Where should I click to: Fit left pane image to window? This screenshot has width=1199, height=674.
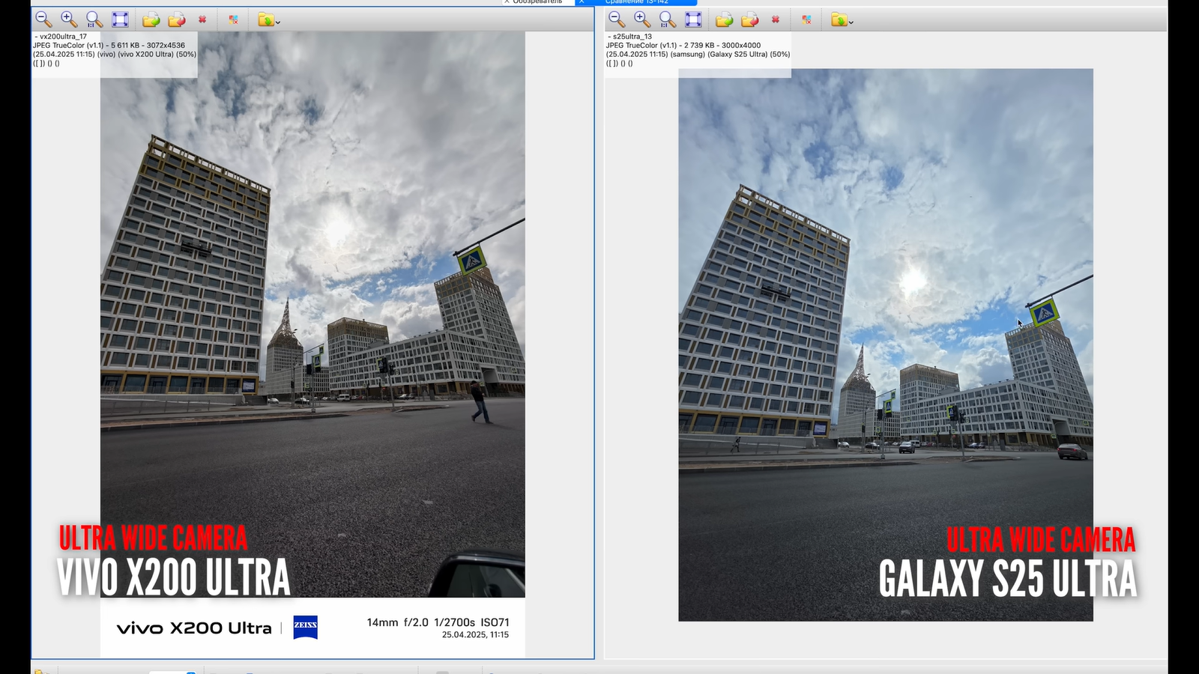point(120,19)
